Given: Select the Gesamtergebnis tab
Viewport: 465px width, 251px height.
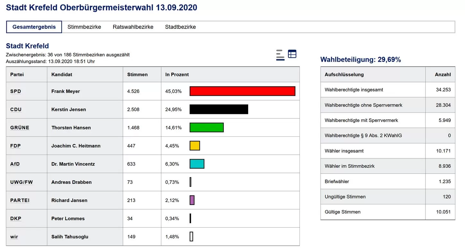Looking at the screenshot, I should (34, 27).
